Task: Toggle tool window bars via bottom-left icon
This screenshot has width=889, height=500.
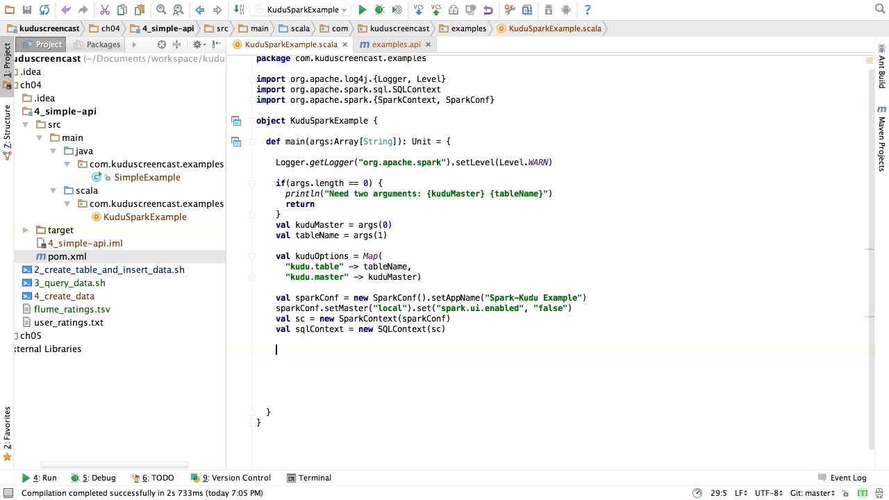Action: pos(8,493)
